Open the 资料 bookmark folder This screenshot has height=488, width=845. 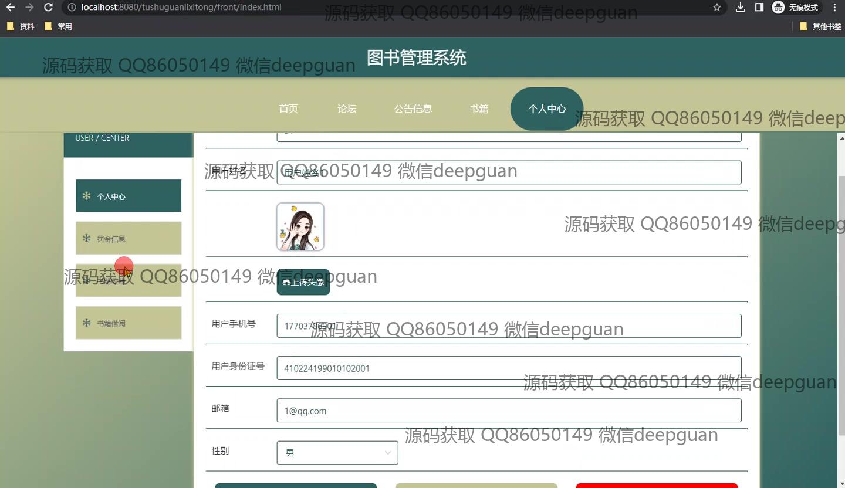coord(21,26)
